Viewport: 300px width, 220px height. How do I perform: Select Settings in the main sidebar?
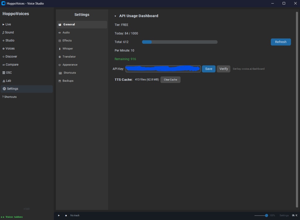click(x=27, y=89)
